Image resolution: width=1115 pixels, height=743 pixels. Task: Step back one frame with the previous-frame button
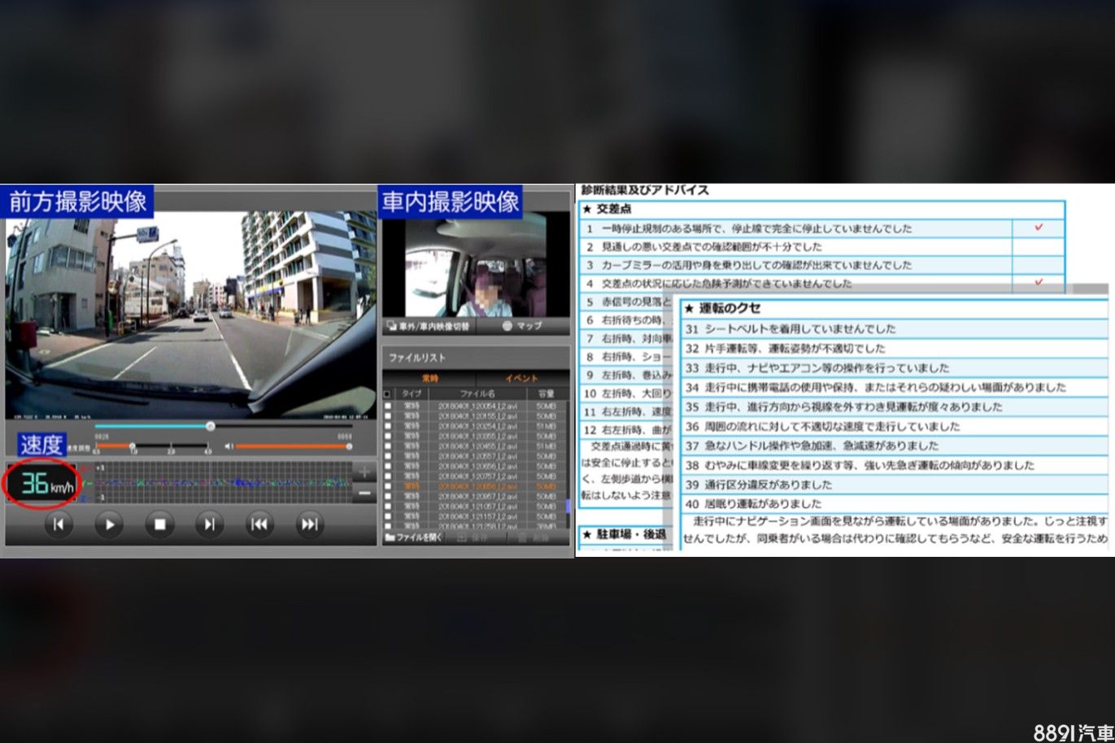(x=59, y=524)
